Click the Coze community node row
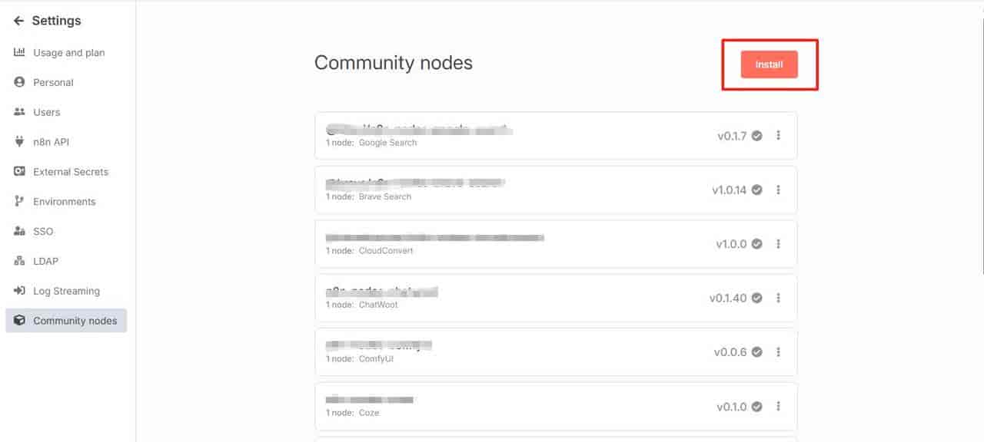The width and height of the screenshot is (984, 442). (x=556, y=407)
